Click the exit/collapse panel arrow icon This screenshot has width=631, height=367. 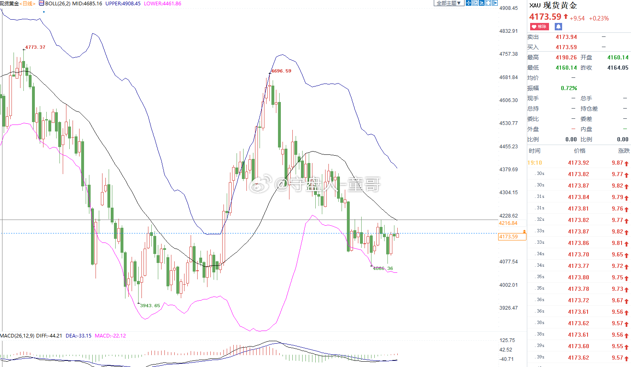(x=495, y=3)
